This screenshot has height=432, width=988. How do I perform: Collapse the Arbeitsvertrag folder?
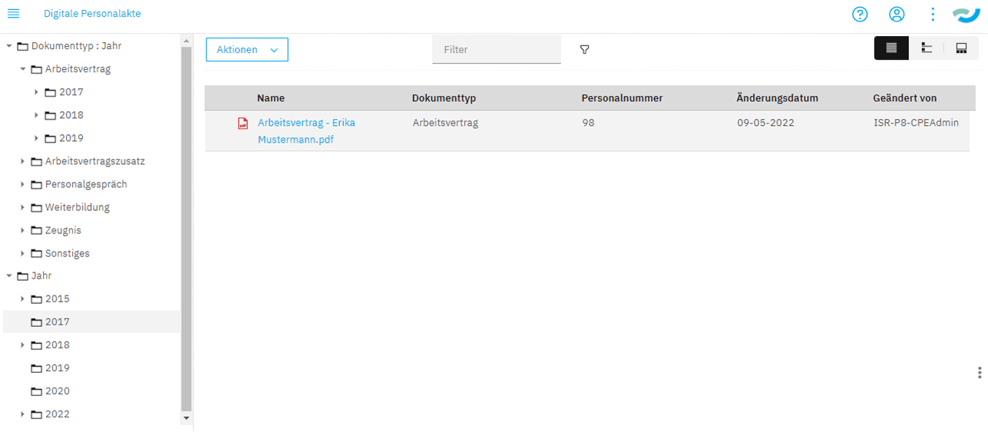pyautogui.click(x=23, y=69)
